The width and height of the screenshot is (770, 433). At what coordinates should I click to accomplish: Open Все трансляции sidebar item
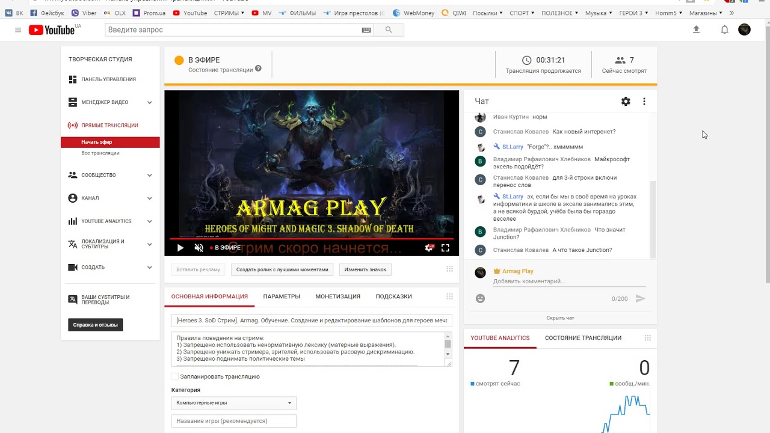pos(100,153)
